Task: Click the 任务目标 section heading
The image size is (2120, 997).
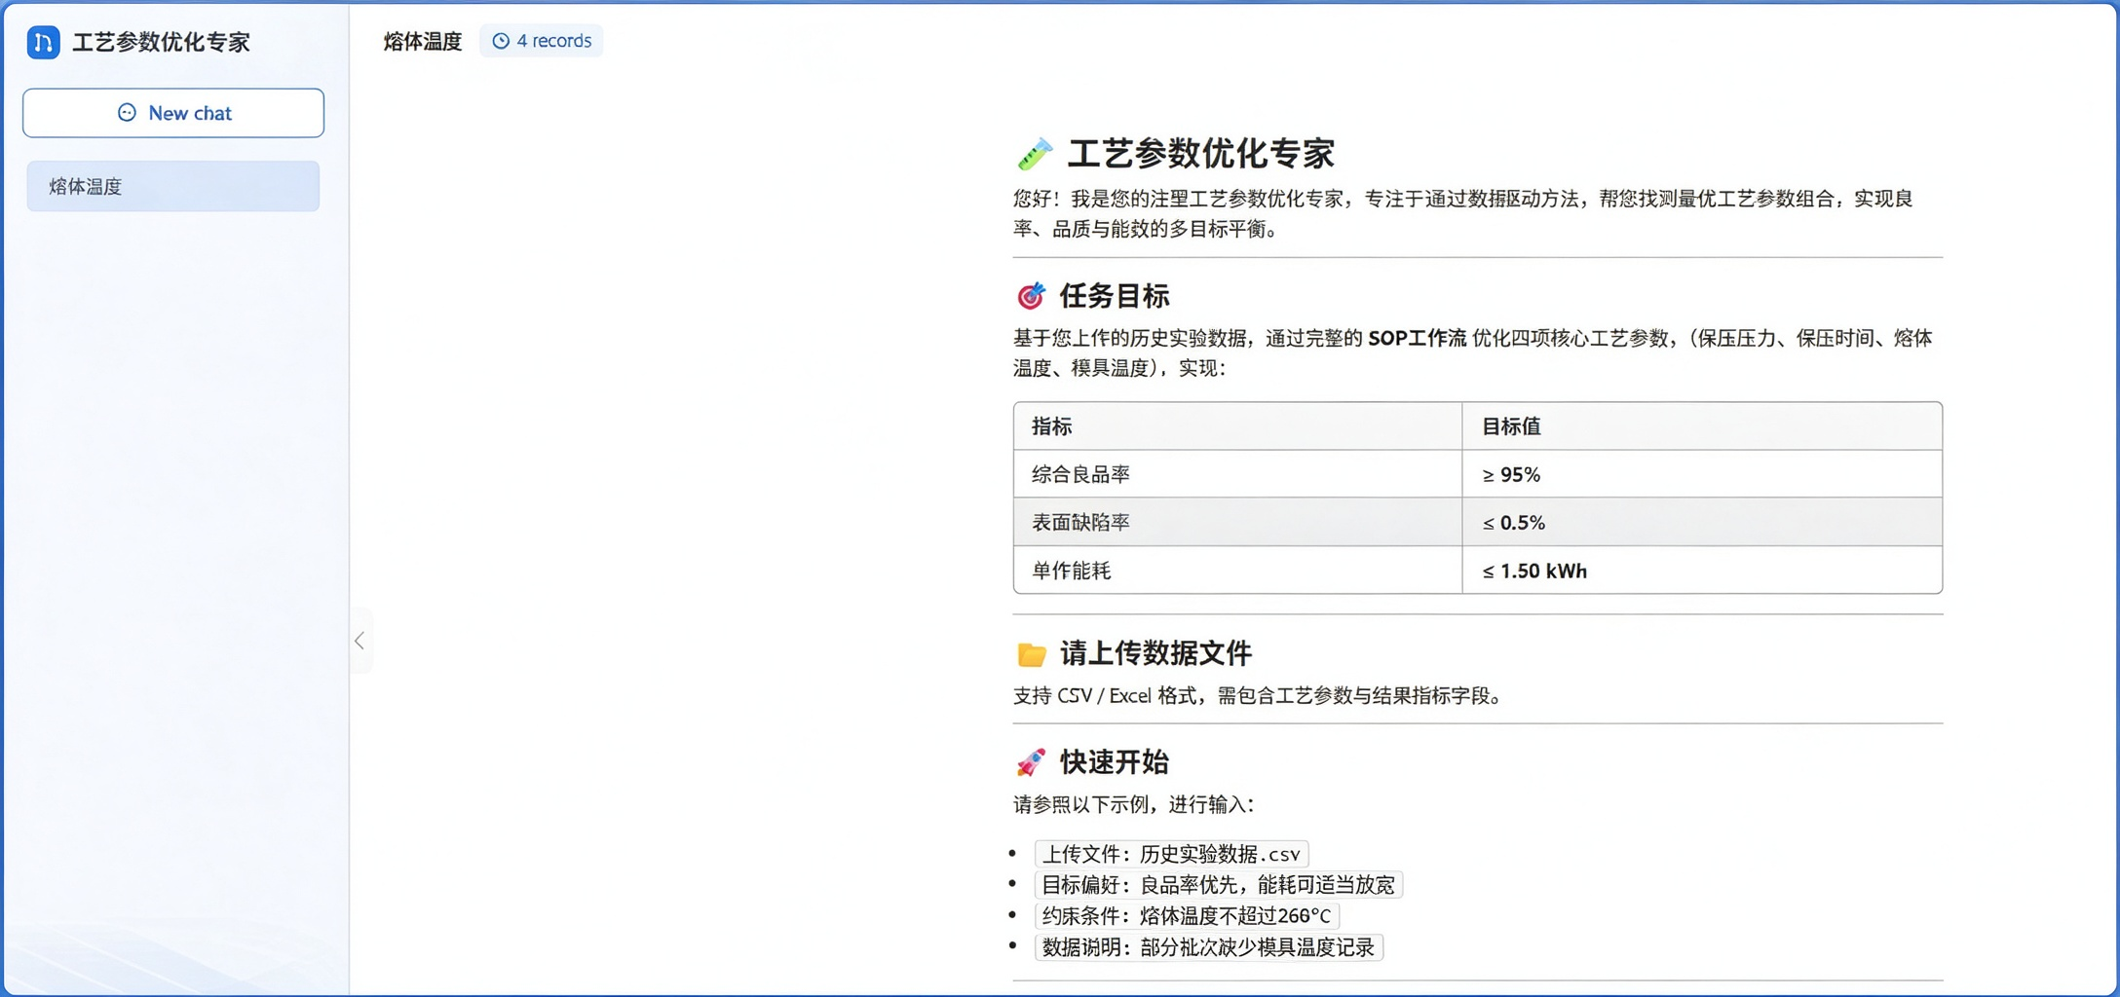Action: click(1115, 296)
